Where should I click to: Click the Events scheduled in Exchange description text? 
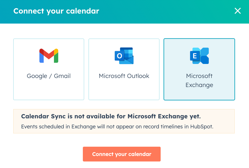coord(117,127)
